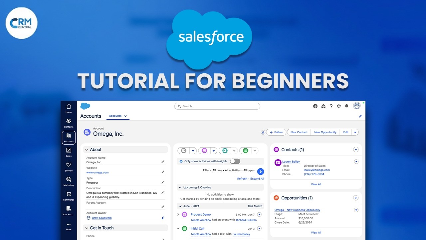This screenshot has height=240, width=426.
Task: Edit Parent Account field pencil icon
Action: [163, 207]
